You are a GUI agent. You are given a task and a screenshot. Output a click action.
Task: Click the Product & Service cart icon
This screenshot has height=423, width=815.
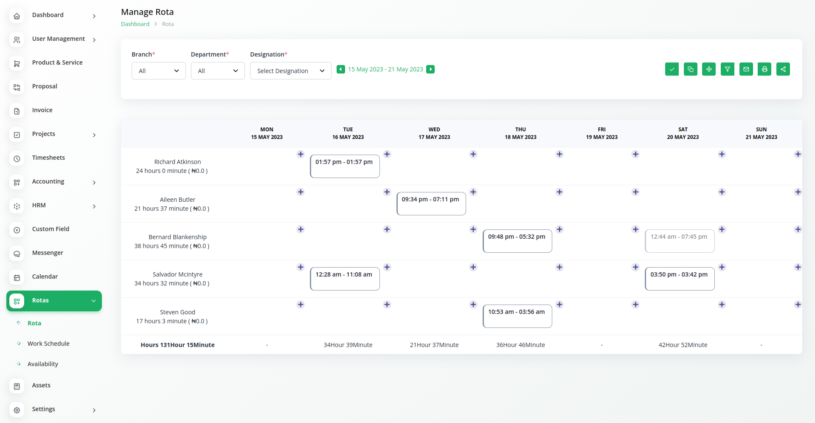click(17, 64)
